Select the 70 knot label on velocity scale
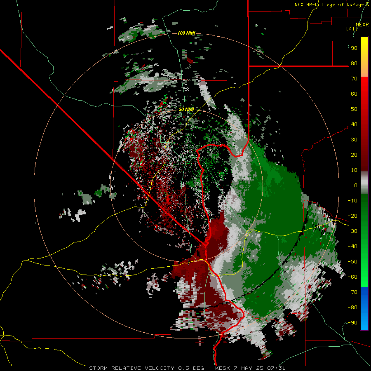This screenshot has height=371, width=371. (x=354, y=79)
